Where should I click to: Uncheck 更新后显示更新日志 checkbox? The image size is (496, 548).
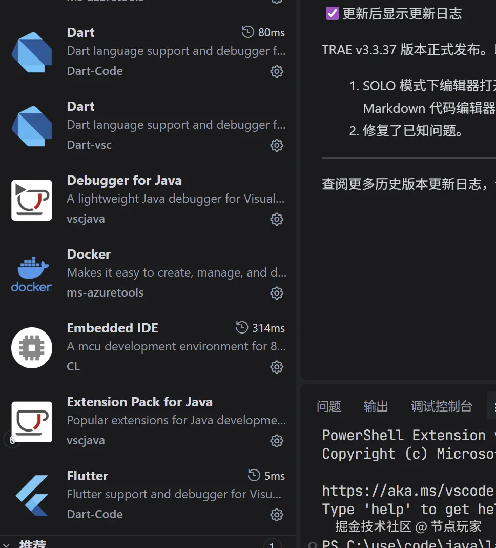[332, 14]
